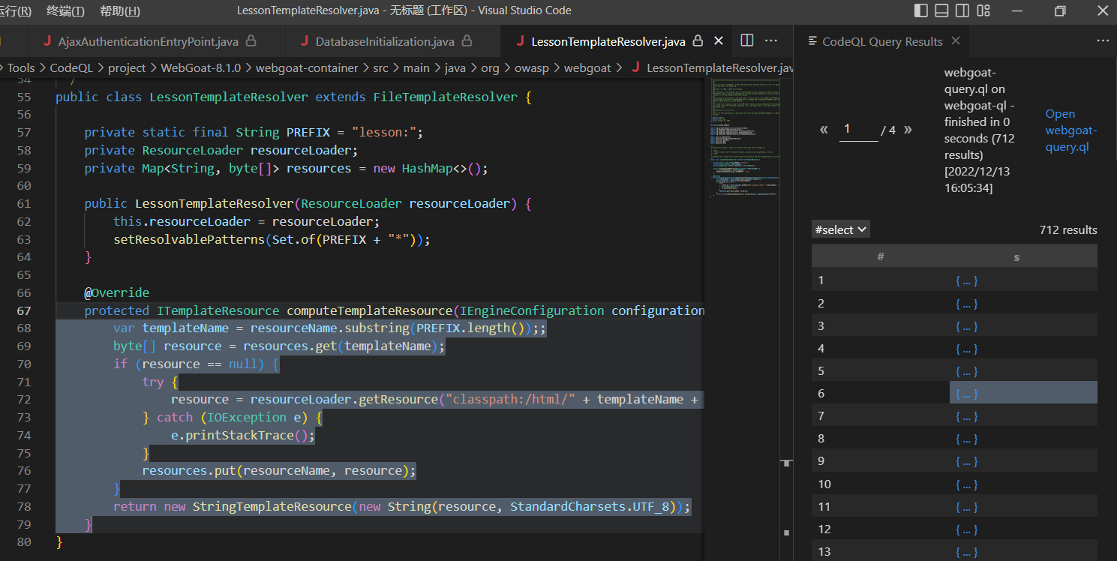The height and width of the screenshot is (561, 1117).
Task: Open webgoat-query.ql link
Action: (x=1071, y=130)
